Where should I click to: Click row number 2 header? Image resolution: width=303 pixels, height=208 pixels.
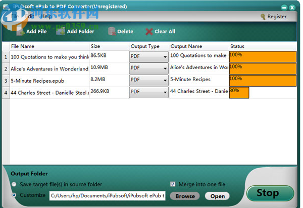[6, 69]
